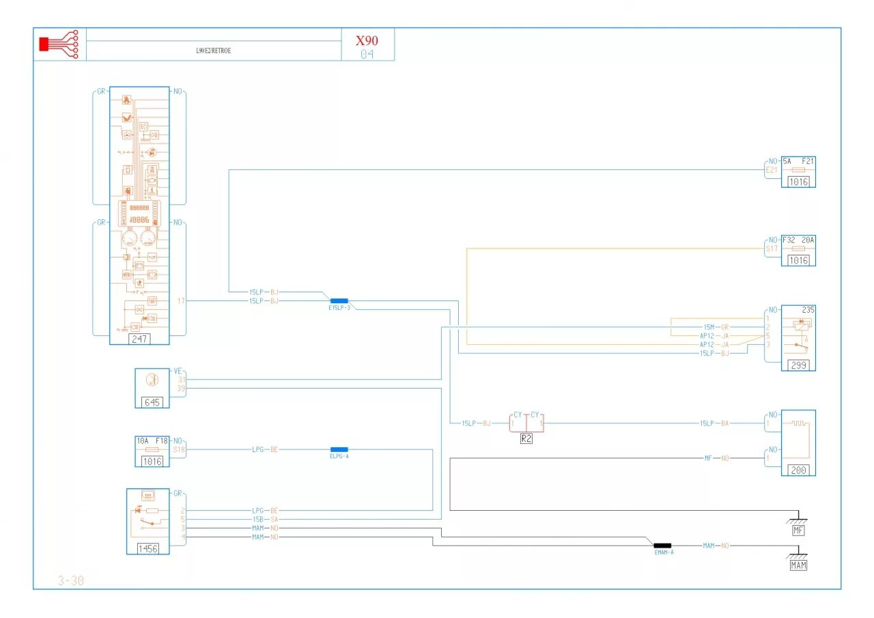Viewport: 874px width, 618px height.
Task: Click the 645 component label
Action: (152, 402)
